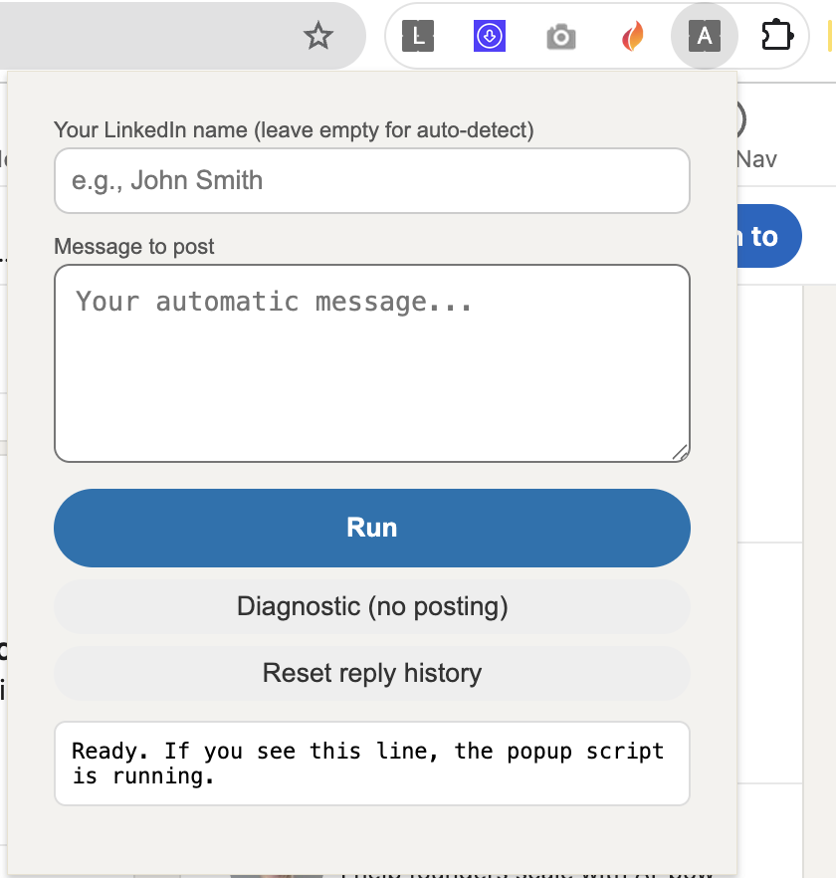Open the camera screenshot extension

pos(561,37)
